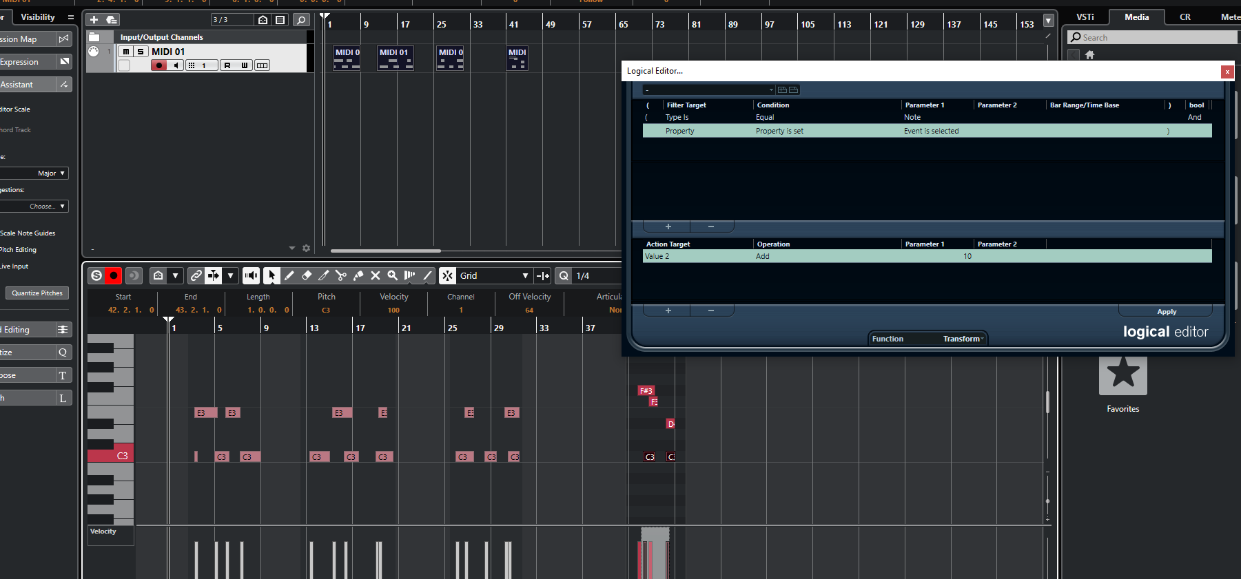The height and width of the screenshot is (579, 1241).
Task: Select the Mute X tool
Action: [x=376, y=275]
